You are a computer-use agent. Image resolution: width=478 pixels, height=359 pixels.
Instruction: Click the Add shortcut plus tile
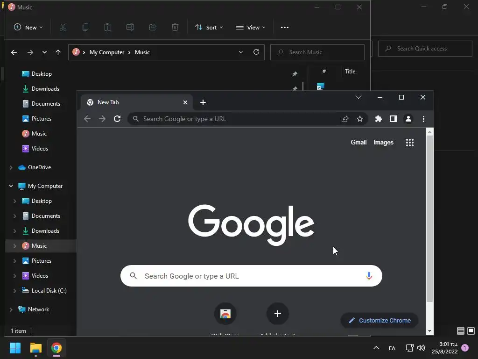coord(278,314)
